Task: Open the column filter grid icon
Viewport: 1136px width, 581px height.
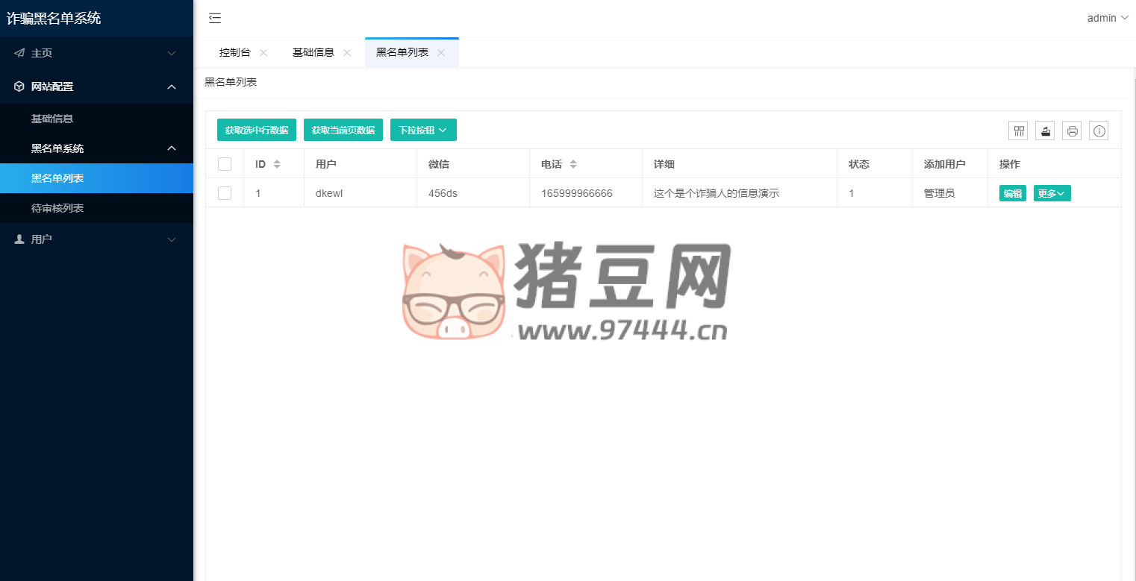Action: pos(1018,131)
